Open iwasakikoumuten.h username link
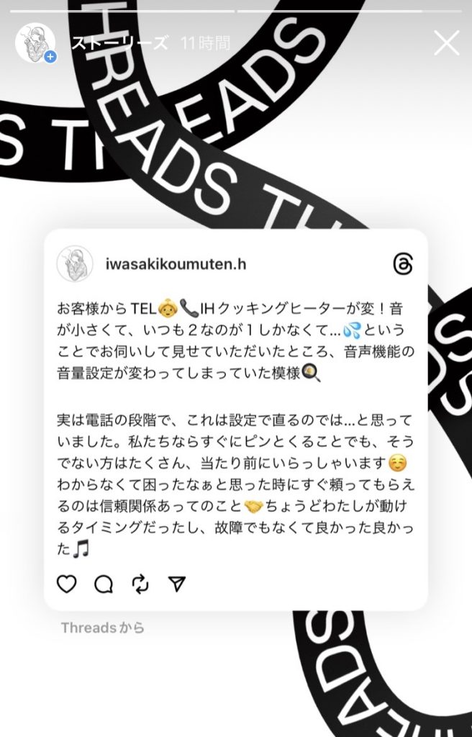Screen dimensions: 472x737 (x=176, y=264)
